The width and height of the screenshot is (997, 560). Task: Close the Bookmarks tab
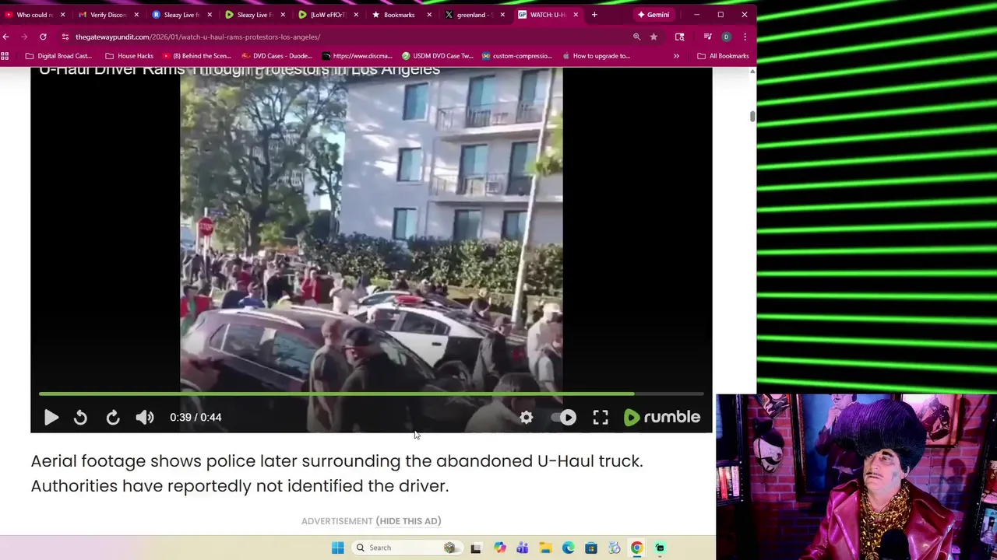tap(429, 15)
